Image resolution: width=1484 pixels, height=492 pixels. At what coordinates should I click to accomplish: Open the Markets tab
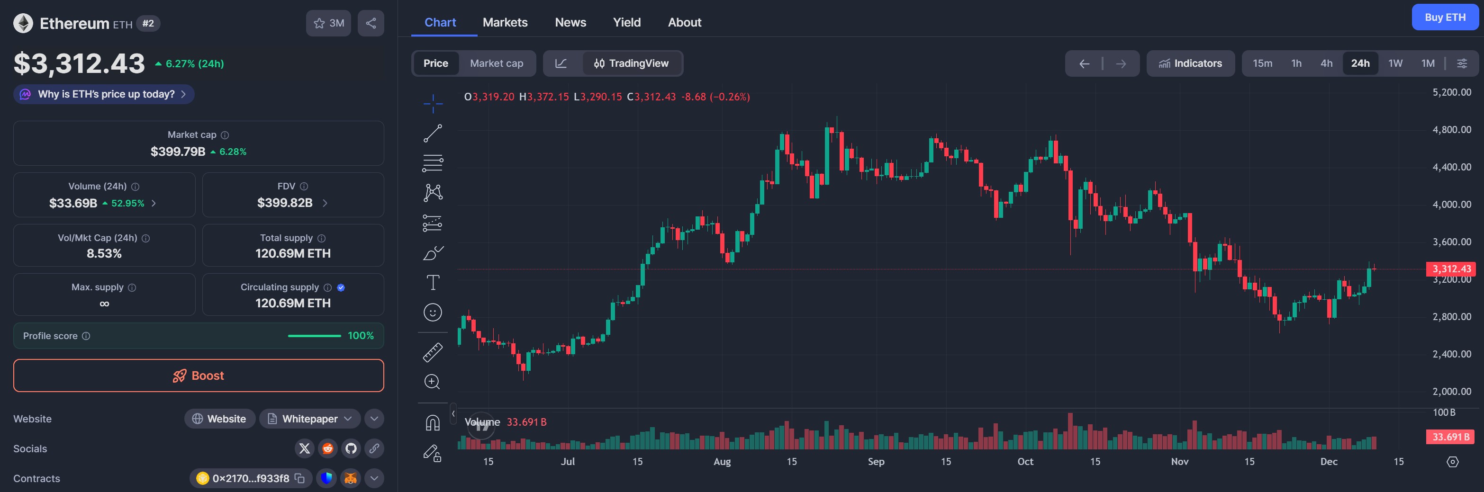505,22
